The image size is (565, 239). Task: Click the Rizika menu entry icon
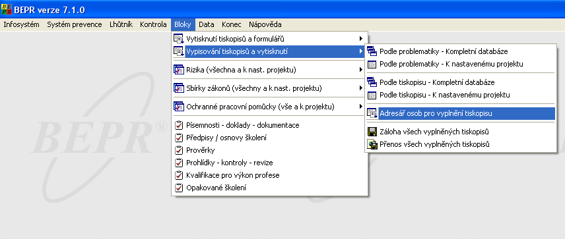179,70
